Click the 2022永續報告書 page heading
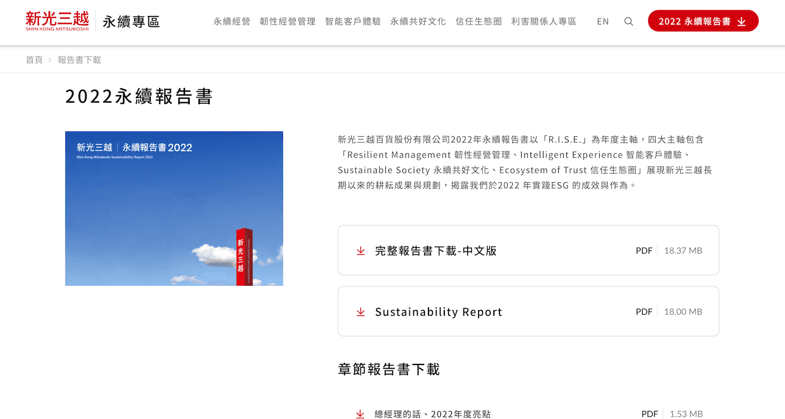This screenshot has height=419, width=785. 139,97
